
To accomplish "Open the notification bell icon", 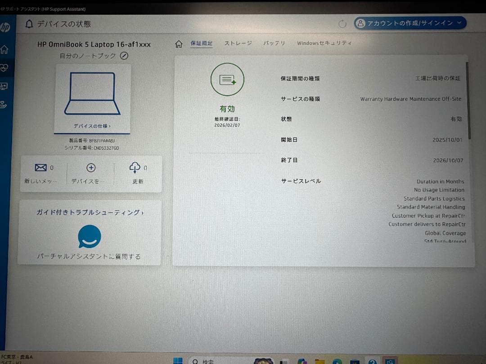I will pyautogui.click(x=28, y=24).
